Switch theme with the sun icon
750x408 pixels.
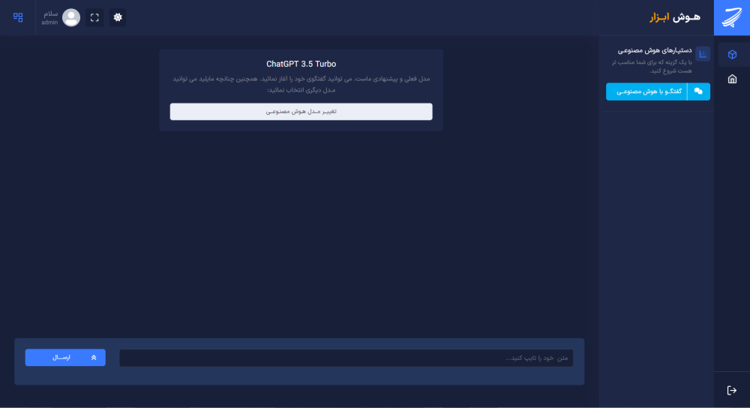118,18
